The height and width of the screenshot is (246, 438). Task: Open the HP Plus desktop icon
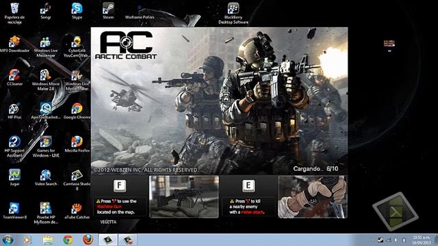click(14, 111)
